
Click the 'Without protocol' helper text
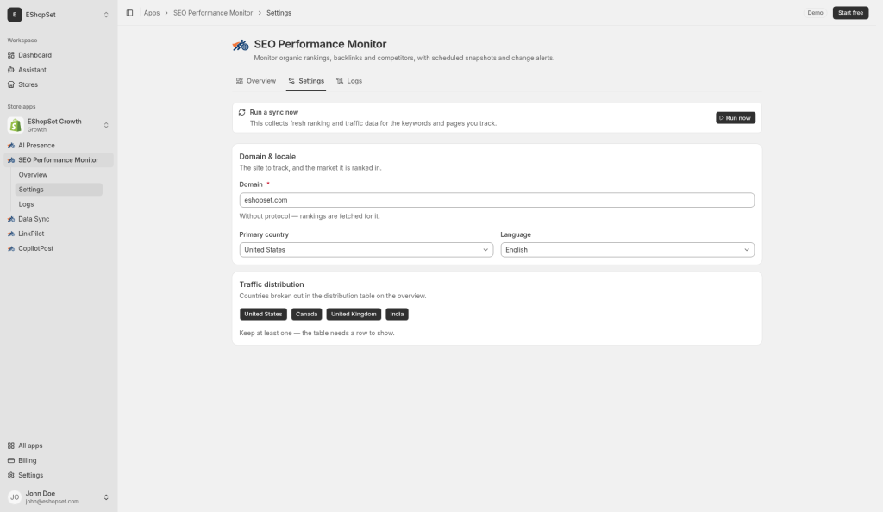[310, 216]
